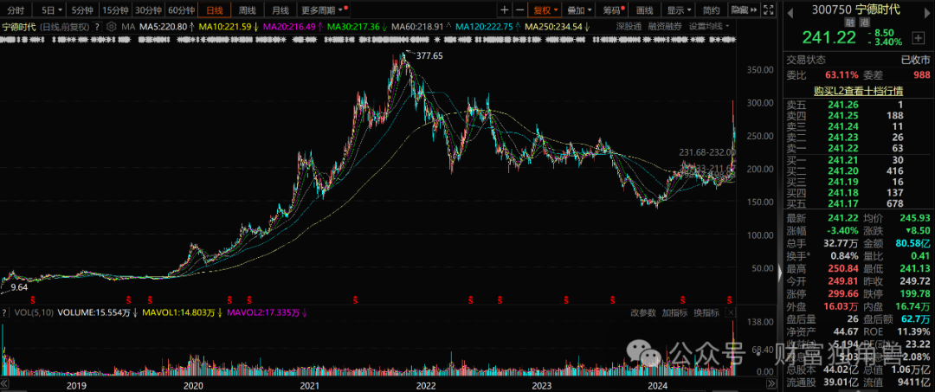The height and width of the screenshot is (392, 935).
Task: Toggle the 简约 simple mode
Action: [x=711, y=10]
